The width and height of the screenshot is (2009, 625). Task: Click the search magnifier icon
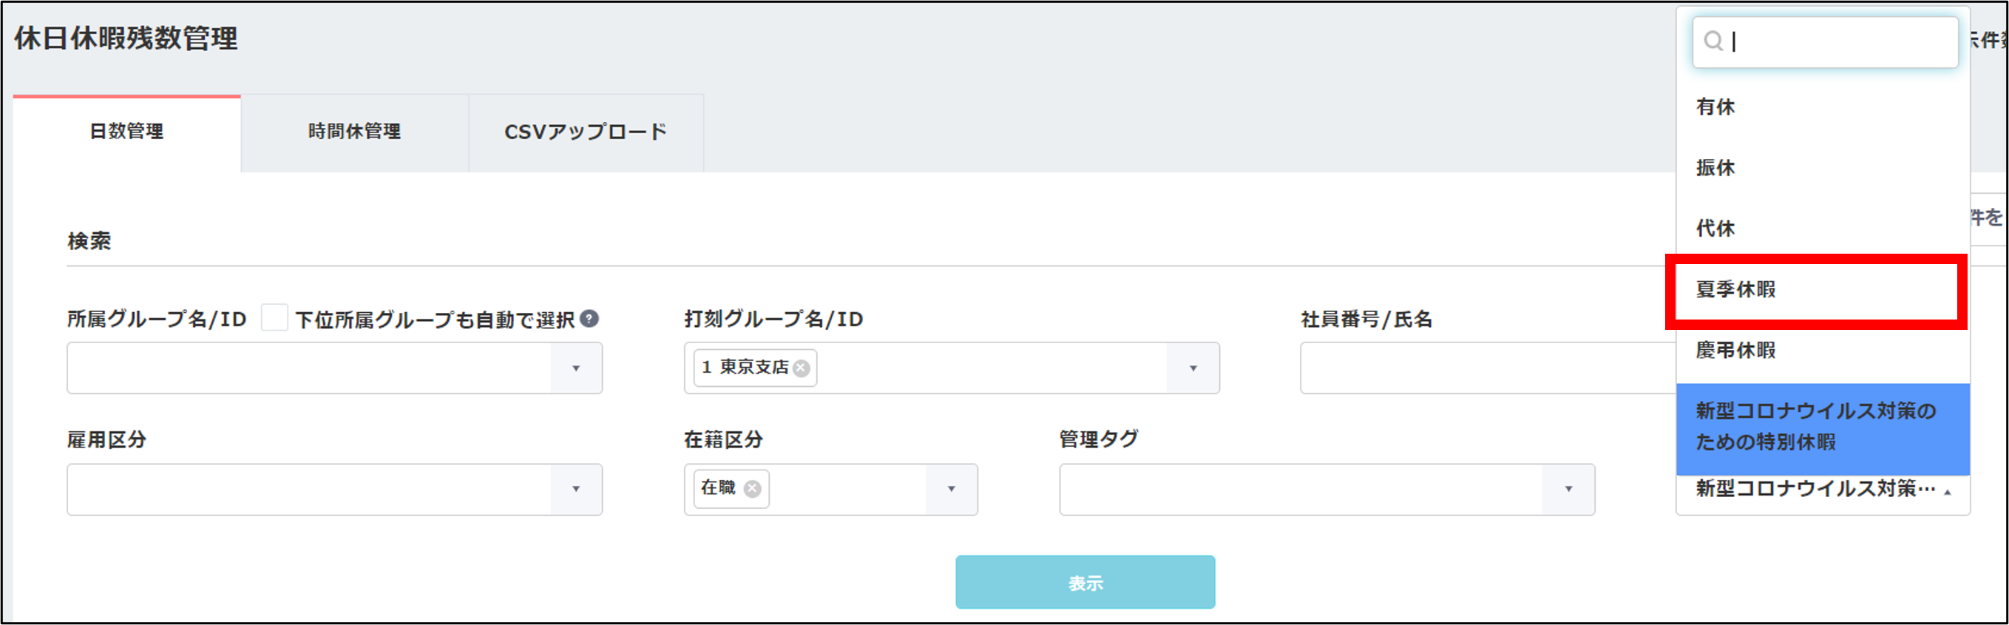point(1712,41)
